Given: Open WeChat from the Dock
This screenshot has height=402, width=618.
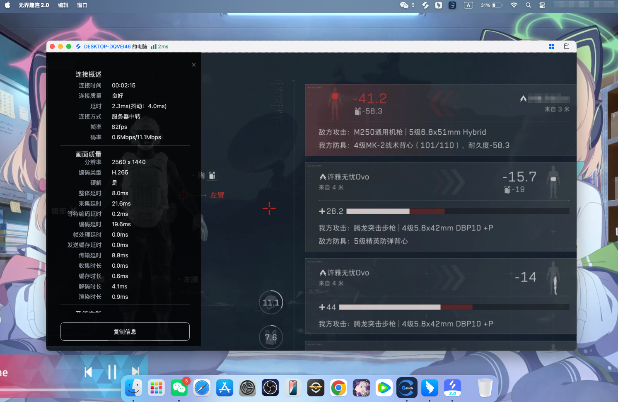Looking at the screenshot, I should (179, 388).
